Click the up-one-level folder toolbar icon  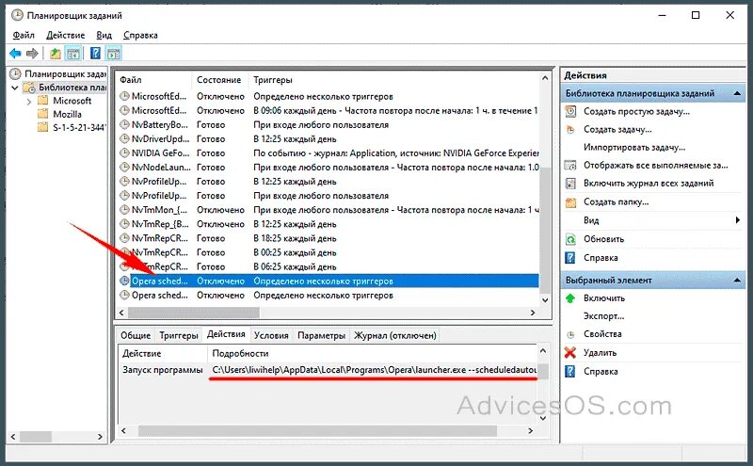tap(56, 54)
